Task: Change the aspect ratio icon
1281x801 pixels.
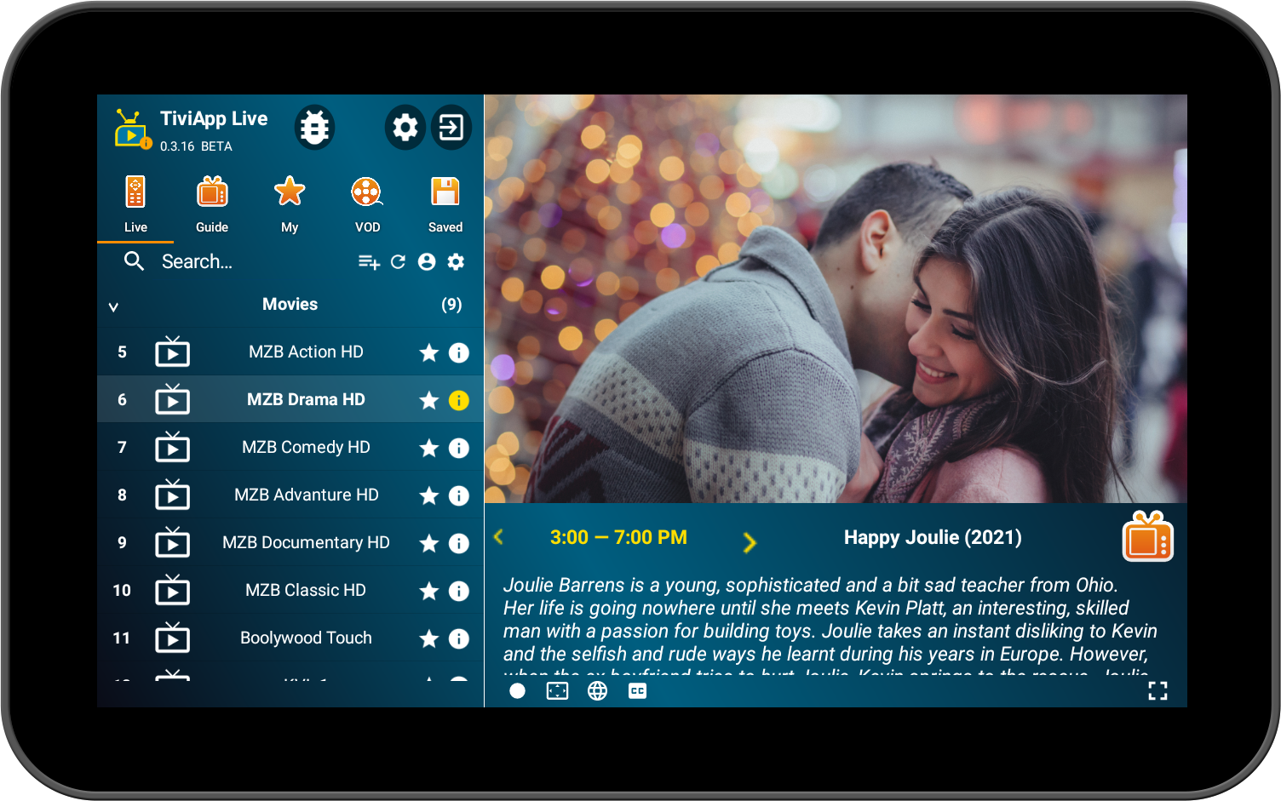Action: point(557,691)
